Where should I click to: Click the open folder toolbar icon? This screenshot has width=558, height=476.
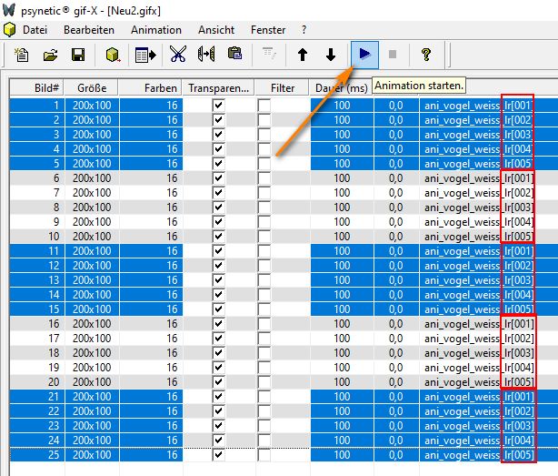point(50,55)
